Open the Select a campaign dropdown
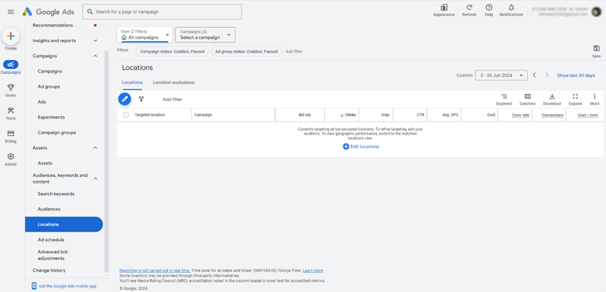This screenshot has width=606, height=292. click(x=205, y=35)
